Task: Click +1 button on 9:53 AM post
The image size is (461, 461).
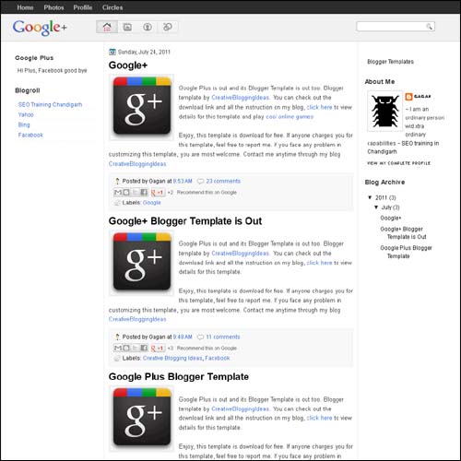Action: 158,193
